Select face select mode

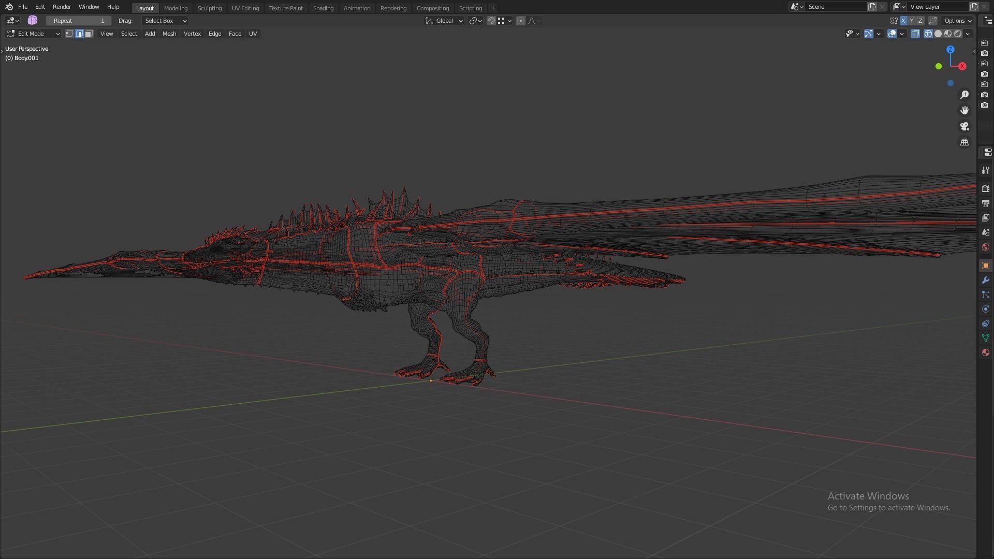pyautogui.click(x=89, y=34)
